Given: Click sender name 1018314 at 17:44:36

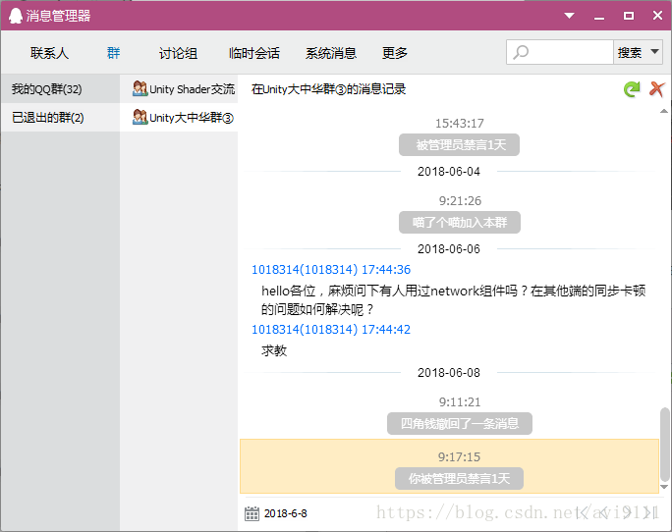Looking at the screenshot, I should coord(305,269).
